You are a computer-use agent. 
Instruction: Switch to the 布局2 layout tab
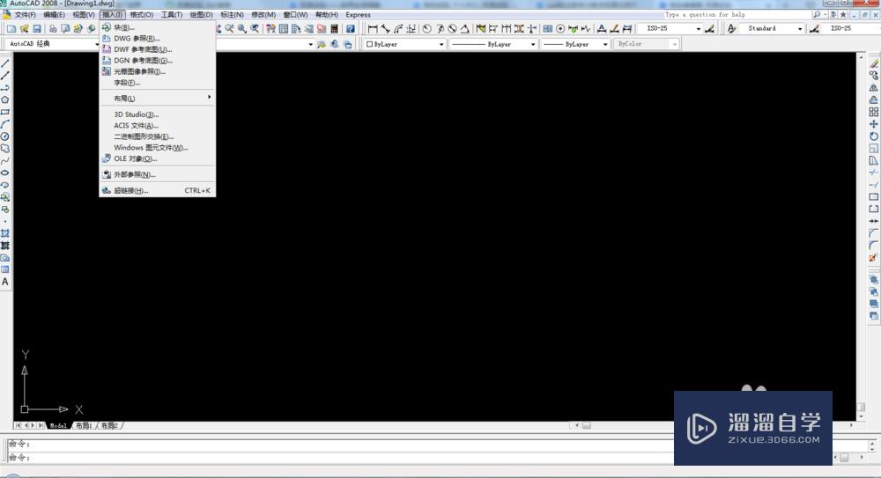tap(109, 426)
